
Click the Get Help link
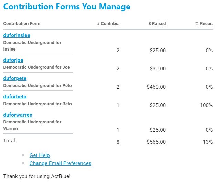tap(40, 155)
